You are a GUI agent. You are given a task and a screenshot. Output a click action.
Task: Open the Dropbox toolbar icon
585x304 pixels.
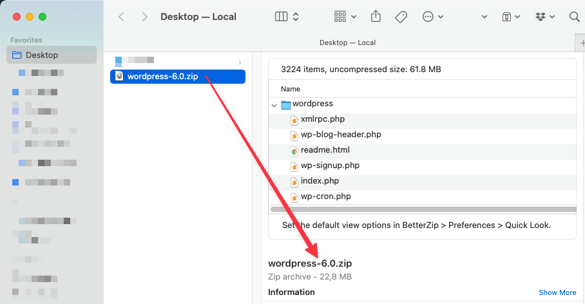tap(541, 16)
